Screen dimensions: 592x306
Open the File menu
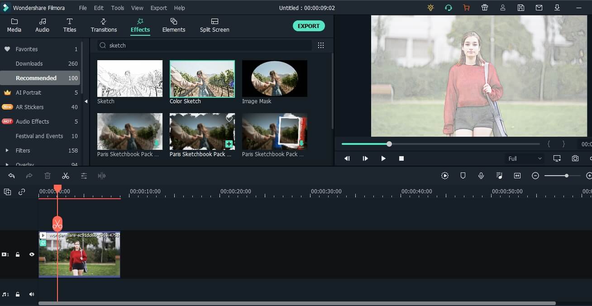tap(83, 8)
